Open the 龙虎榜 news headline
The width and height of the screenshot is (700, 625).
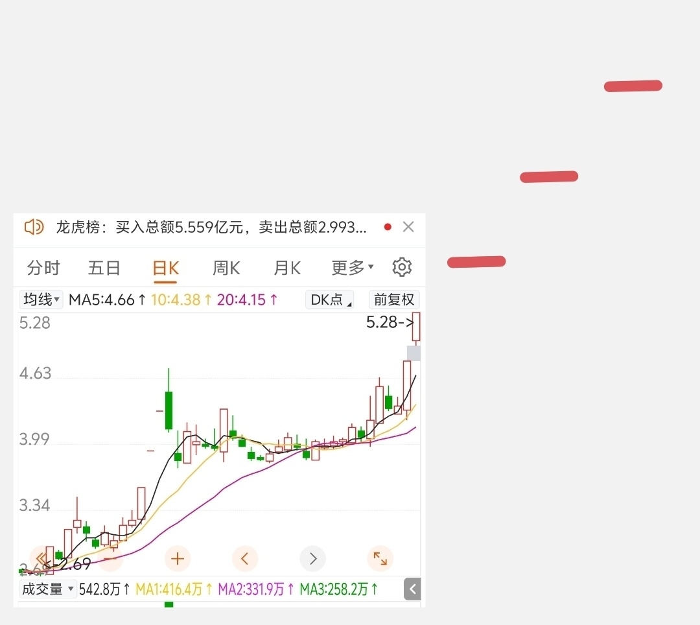pos(211,227)
